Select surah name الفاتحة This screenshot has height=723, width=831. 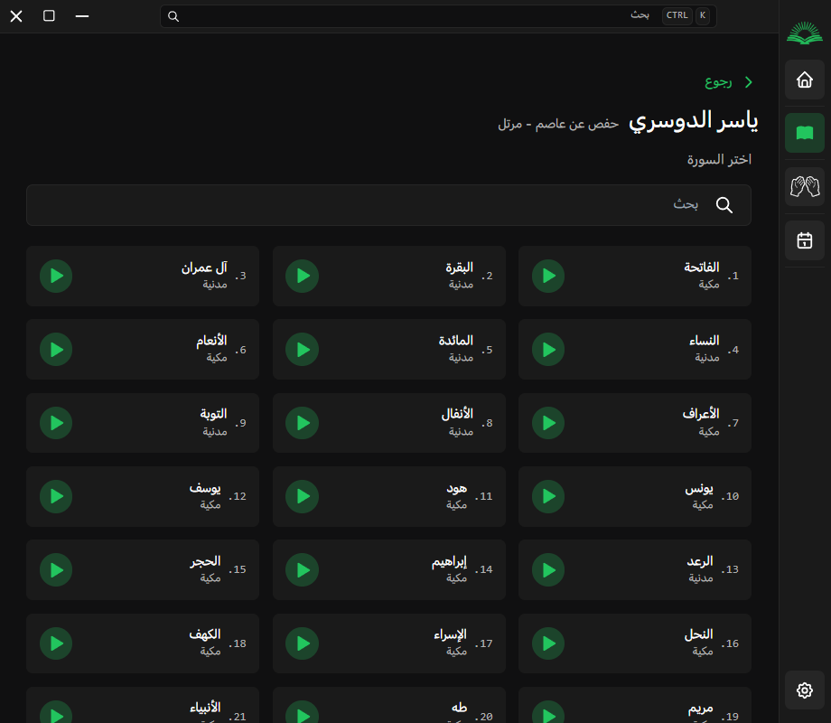point(701,268)
